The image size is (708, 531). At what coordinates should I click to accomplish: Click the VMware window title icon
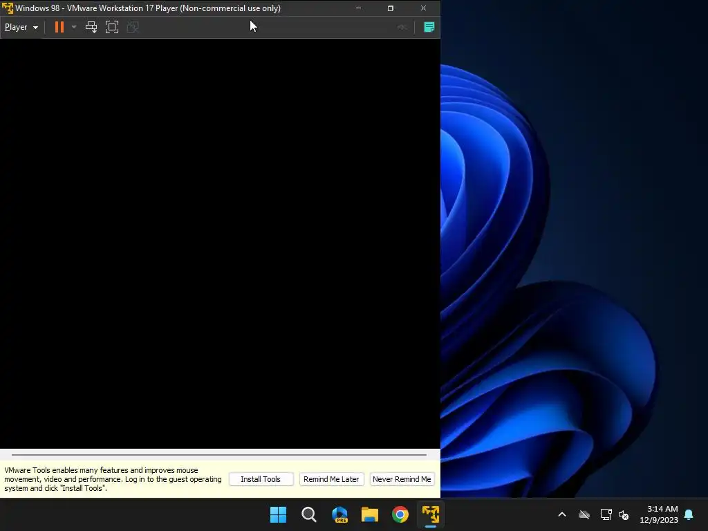coord(7,8)
